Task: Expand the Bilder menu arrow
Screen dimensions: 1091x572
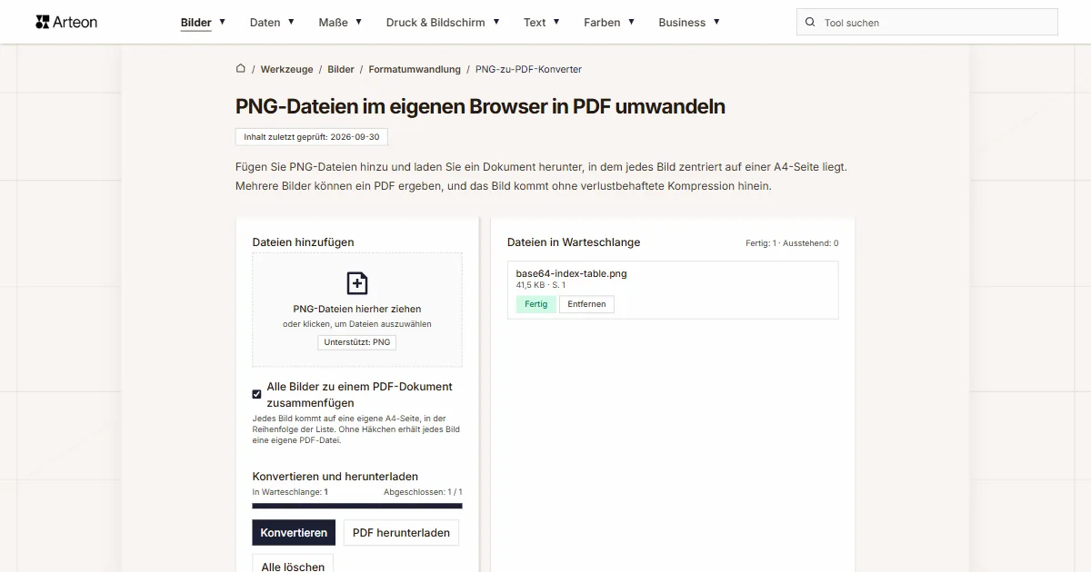Action: tap(223, 22)
